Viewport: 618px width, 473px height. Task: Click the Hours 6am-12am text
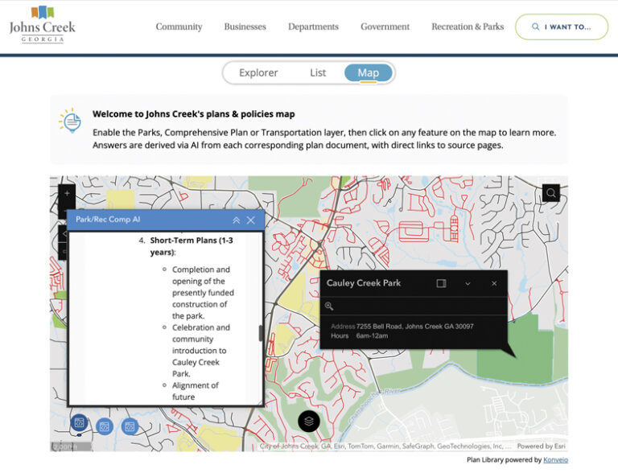point(360,335)
